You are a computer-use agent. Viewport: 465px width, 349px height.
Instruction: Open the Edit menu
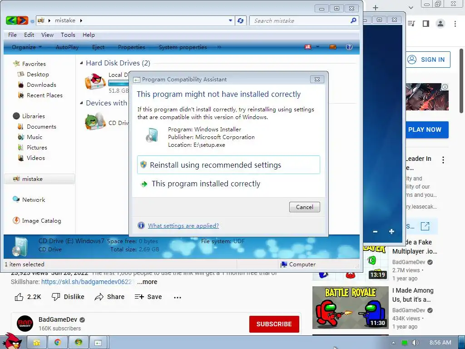click(x=29, y=35)
